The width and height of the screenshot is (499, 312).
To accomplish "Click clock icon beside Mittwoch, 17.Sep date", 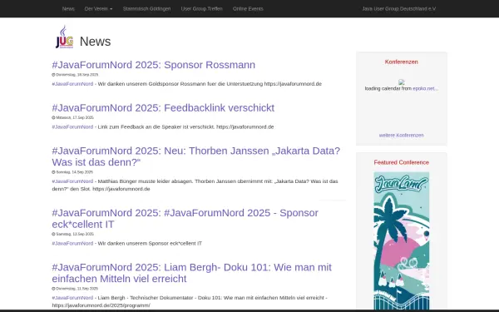I will 53,118.
